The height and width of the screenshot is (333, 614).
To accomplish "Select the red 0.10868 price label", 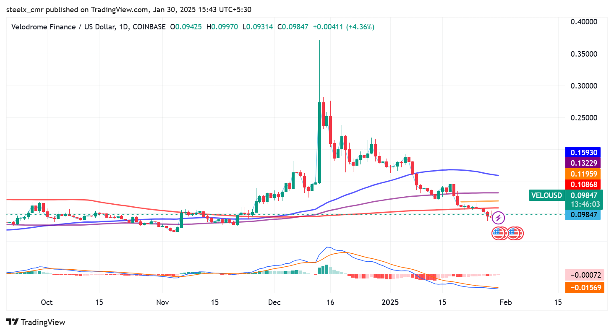I will [583, 184].
